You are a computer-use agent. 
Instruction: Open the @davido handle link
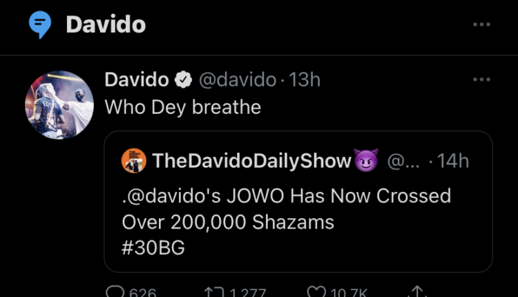click(x=239, y=80)
